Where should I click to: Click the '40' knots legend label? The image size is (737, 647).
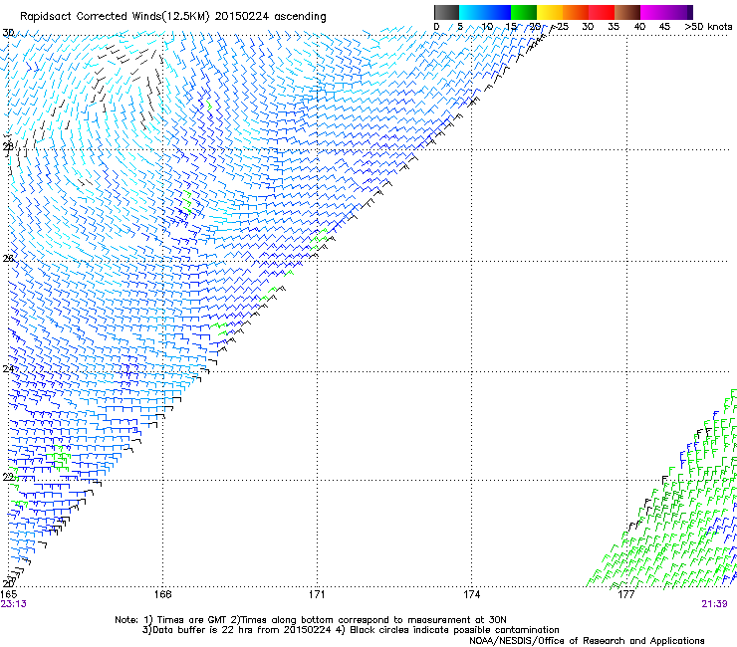639,27
